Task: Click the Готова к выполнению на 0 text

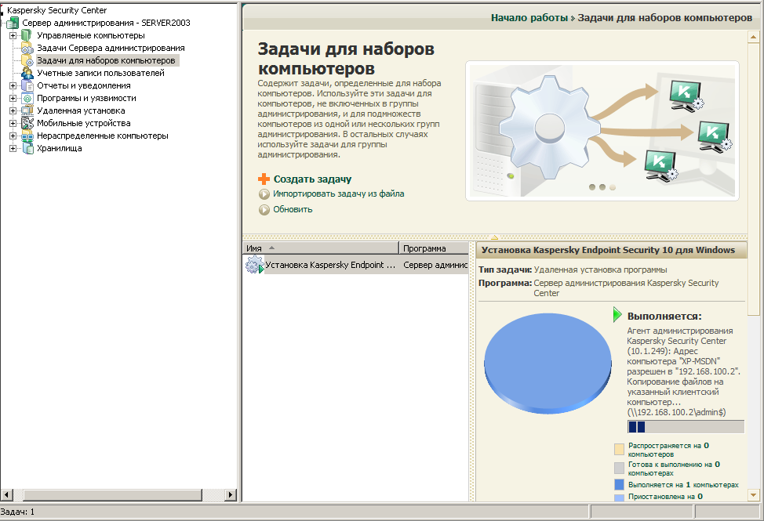Action: pyautogui.click(x=674, y=469)
